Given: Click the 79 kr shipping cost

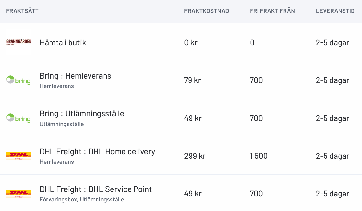Looking at the screenshot, I should point(192,80).
